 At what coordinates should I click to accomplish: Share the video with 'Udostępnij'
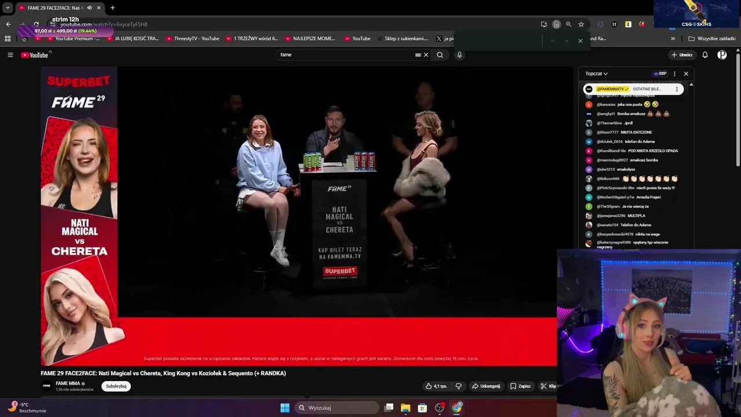coord(486,386)
